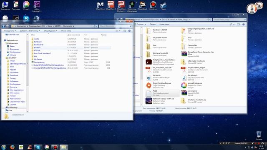Screen dimensions: 267x150
Task: Toggle preview pane in Documents window
Action: [124, 31]
